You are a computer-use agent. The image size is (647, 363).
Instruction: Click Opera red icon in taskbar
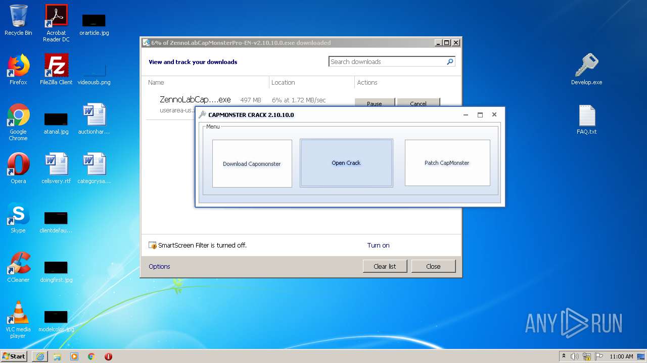pyautogui.click(x=108, y=356)
